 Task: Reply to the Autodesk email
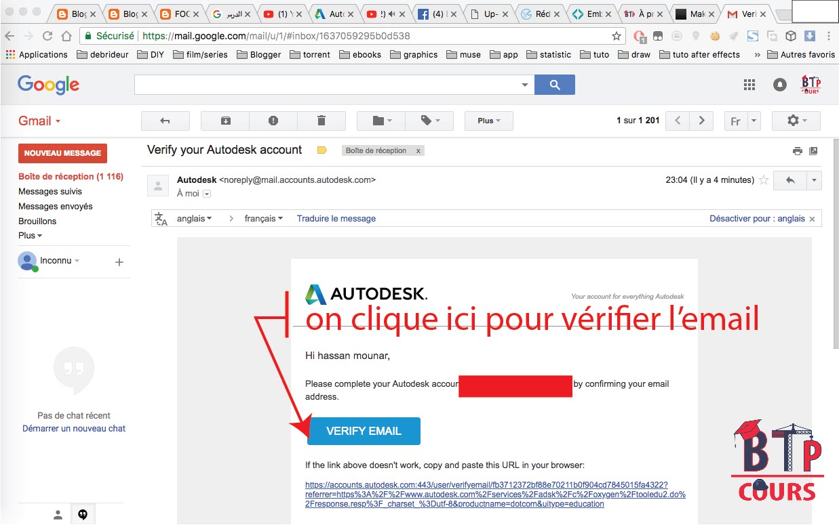tap(790, 180)
